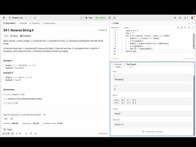Run the code
Screen dimensions: 196x147
coord(89,18)
